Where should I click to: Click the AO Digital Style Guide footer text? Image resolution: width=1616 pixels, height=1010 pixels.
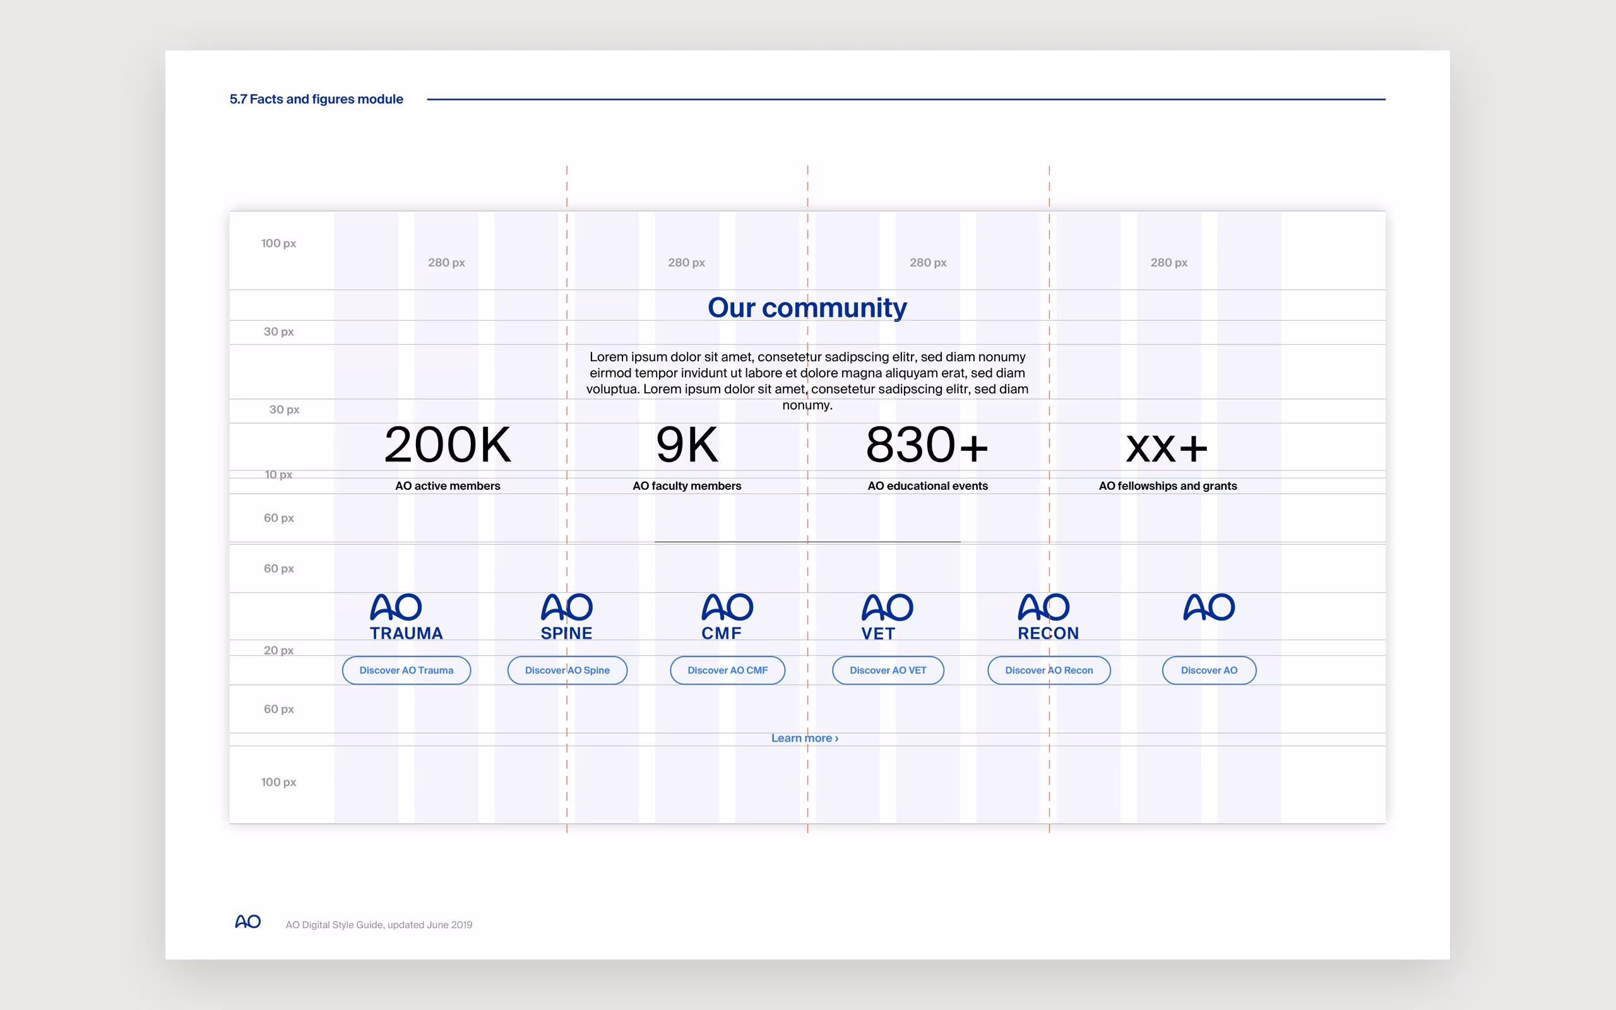click(x=379, y=925)
